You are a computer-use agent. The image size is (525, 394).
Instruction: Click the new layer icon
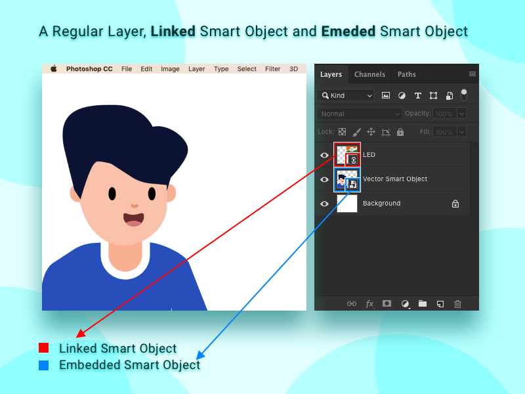point(440,304)
